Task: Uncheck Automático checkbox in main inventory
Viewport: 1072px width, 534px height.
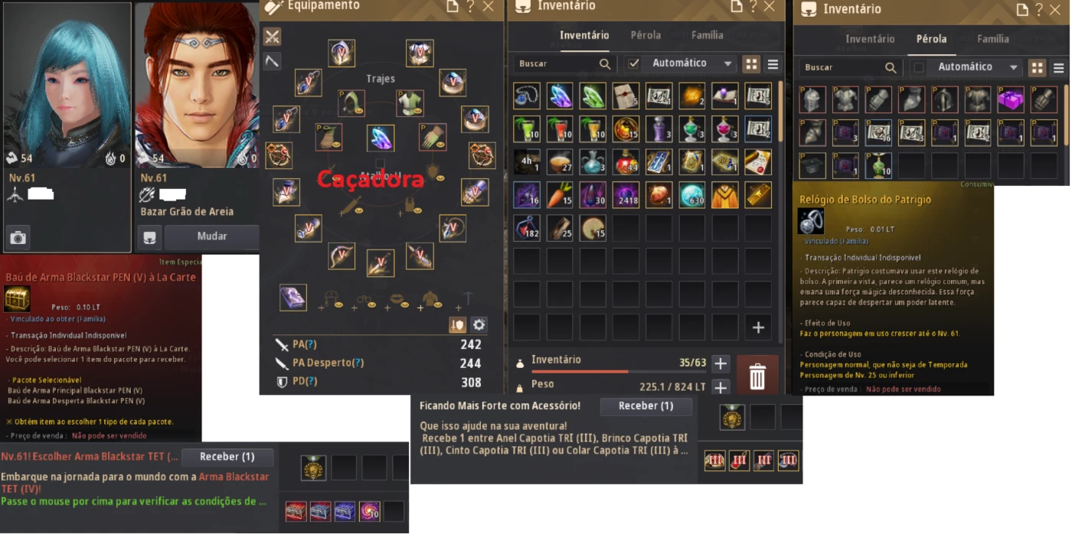Action: click(633, 63)
